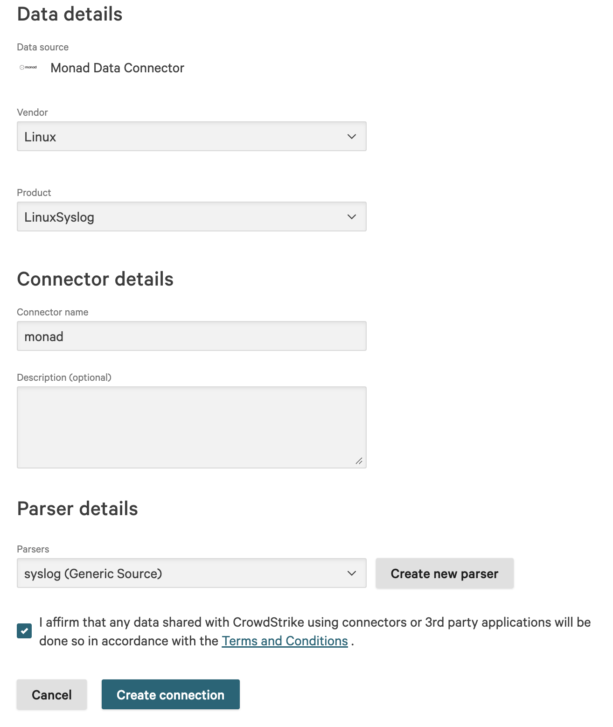Click the Parsers field label

pos(33,549)
